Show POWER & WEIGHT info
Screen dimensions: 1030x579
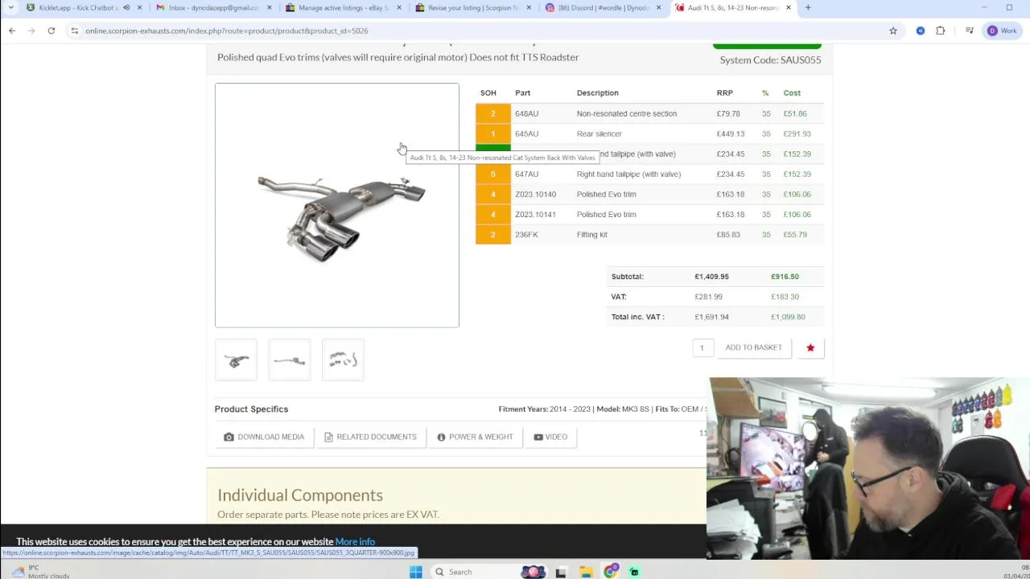click(x=475, y=437)
